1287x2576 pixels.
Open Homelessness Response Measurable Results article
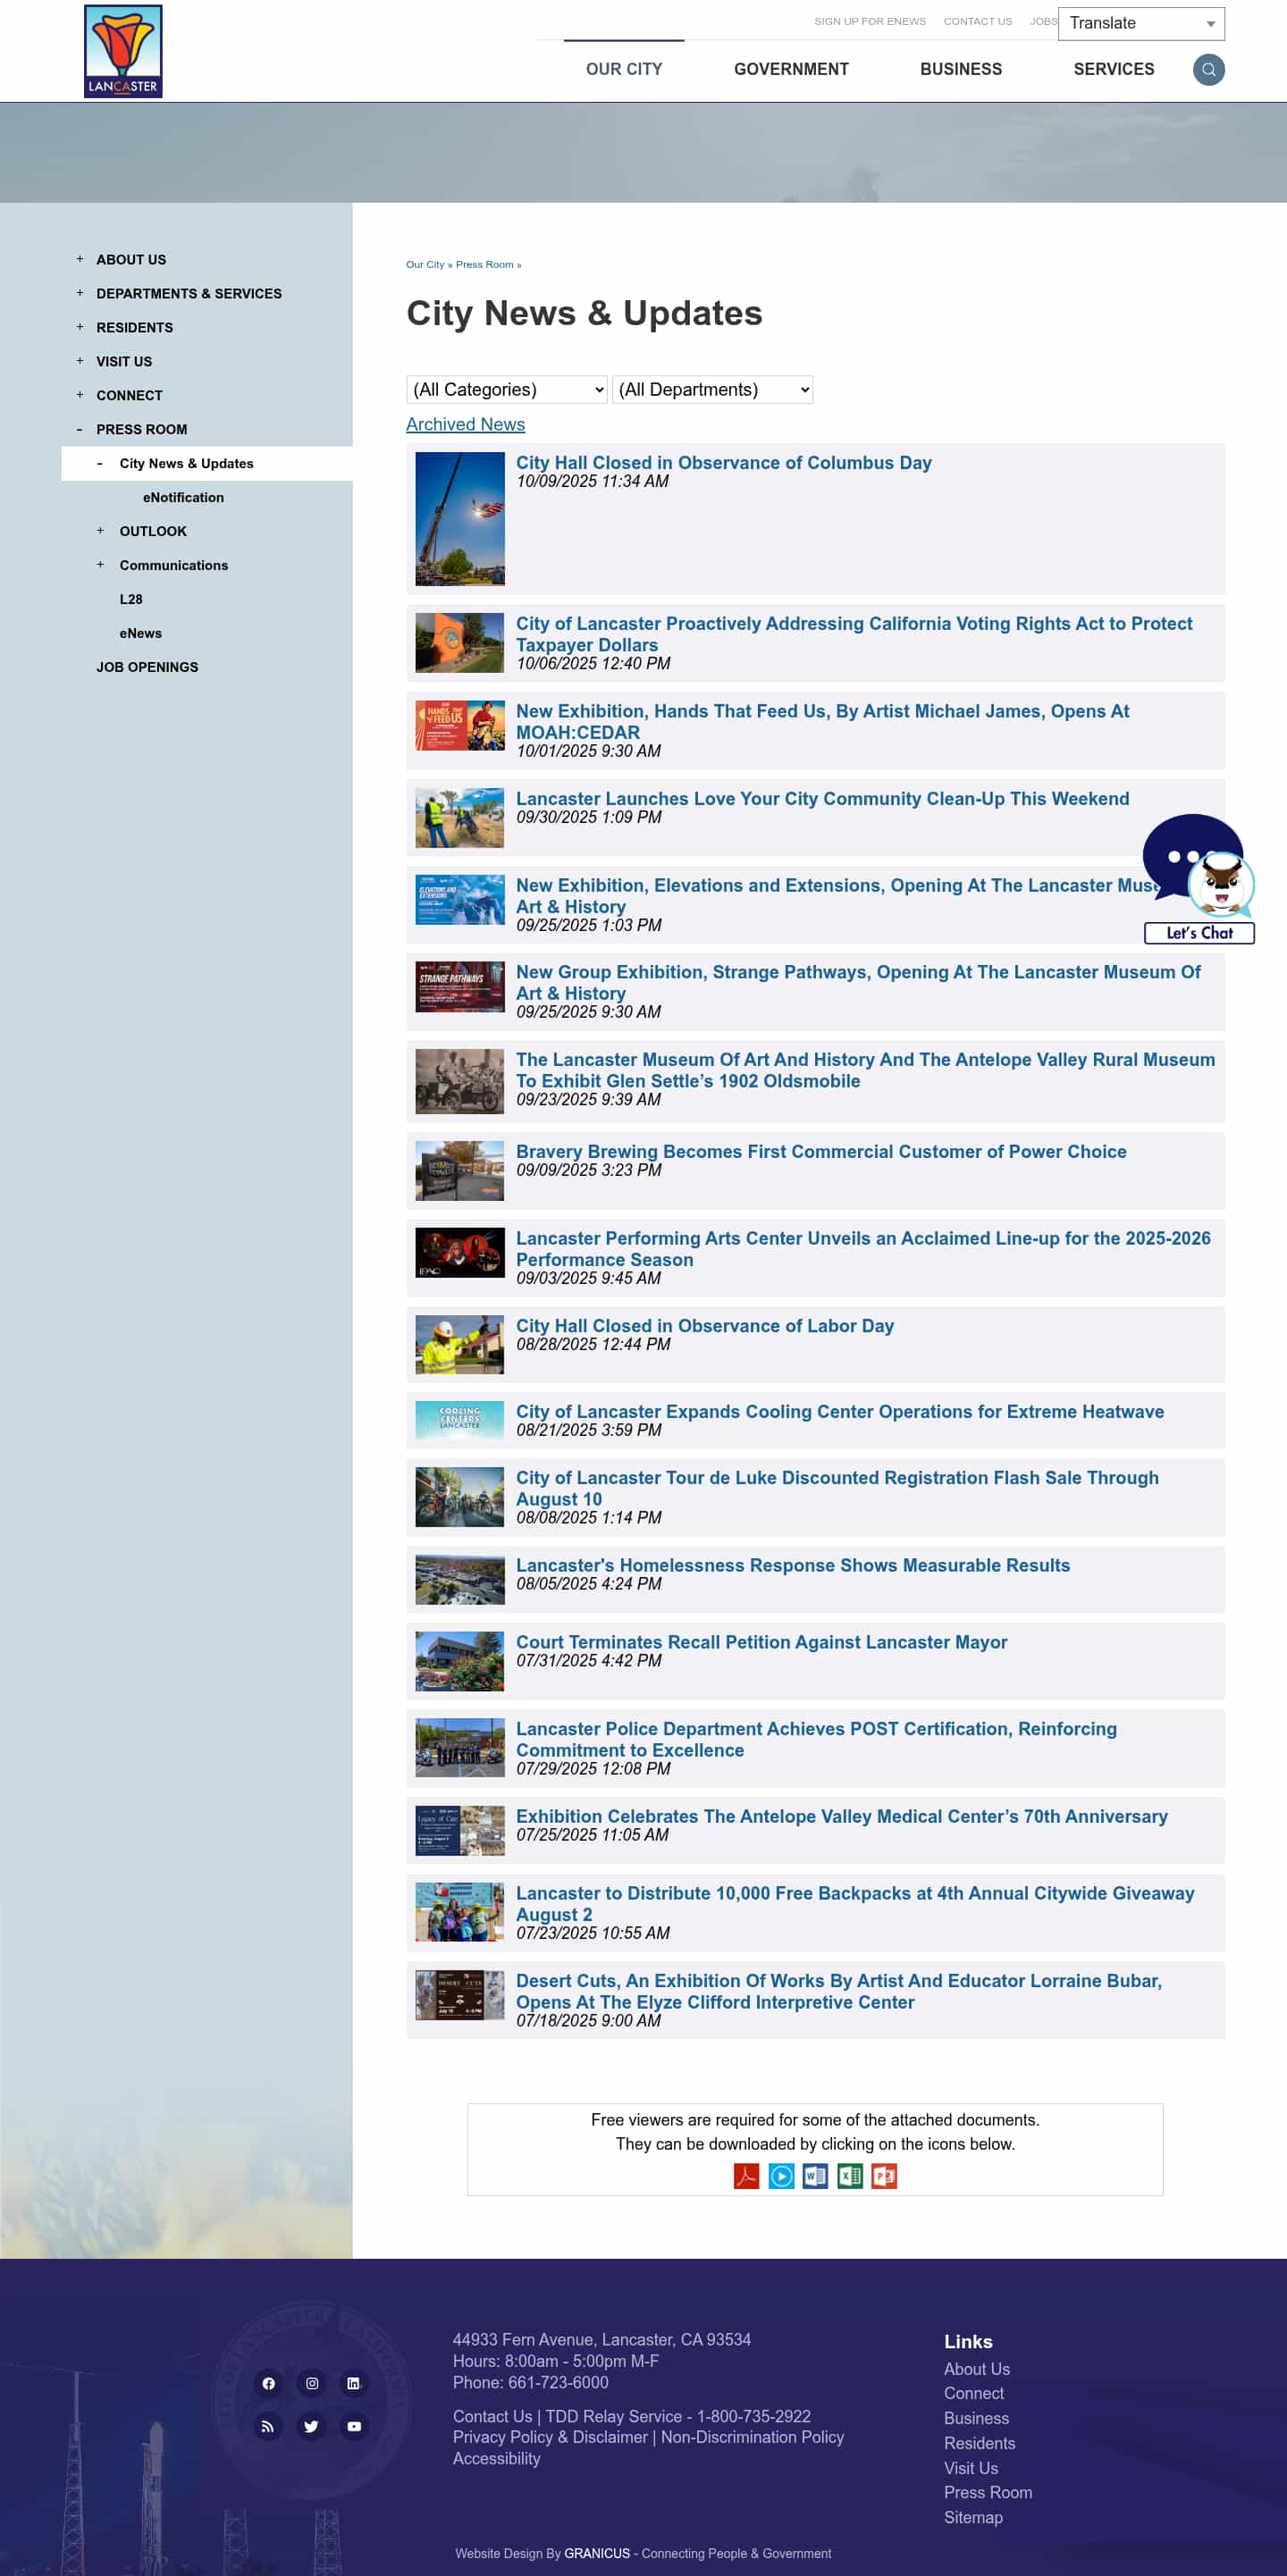(x=793, y=1565)
